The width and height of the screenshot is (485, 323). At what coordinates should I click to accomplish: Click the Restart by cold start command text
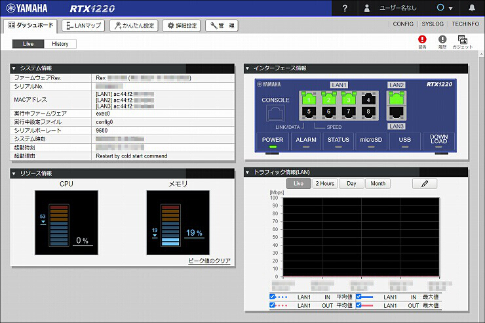(x=132, y=156)
